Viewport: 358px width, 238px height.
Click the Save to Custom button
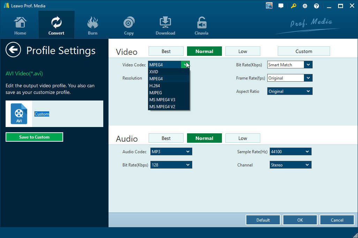pyautogui.click(x=34, y=137)
